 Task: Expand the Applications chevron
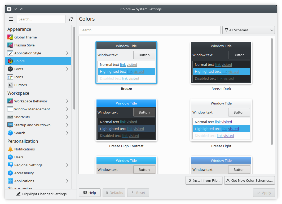tap(67, 181)
